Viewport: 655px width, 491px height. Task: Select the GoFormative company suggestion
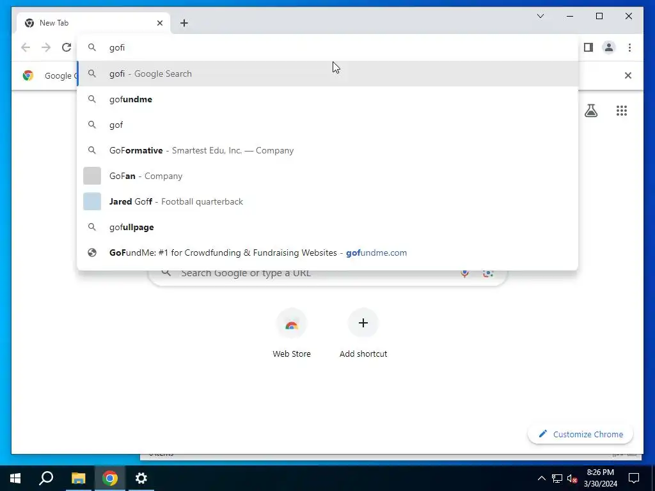pos(328,150)
